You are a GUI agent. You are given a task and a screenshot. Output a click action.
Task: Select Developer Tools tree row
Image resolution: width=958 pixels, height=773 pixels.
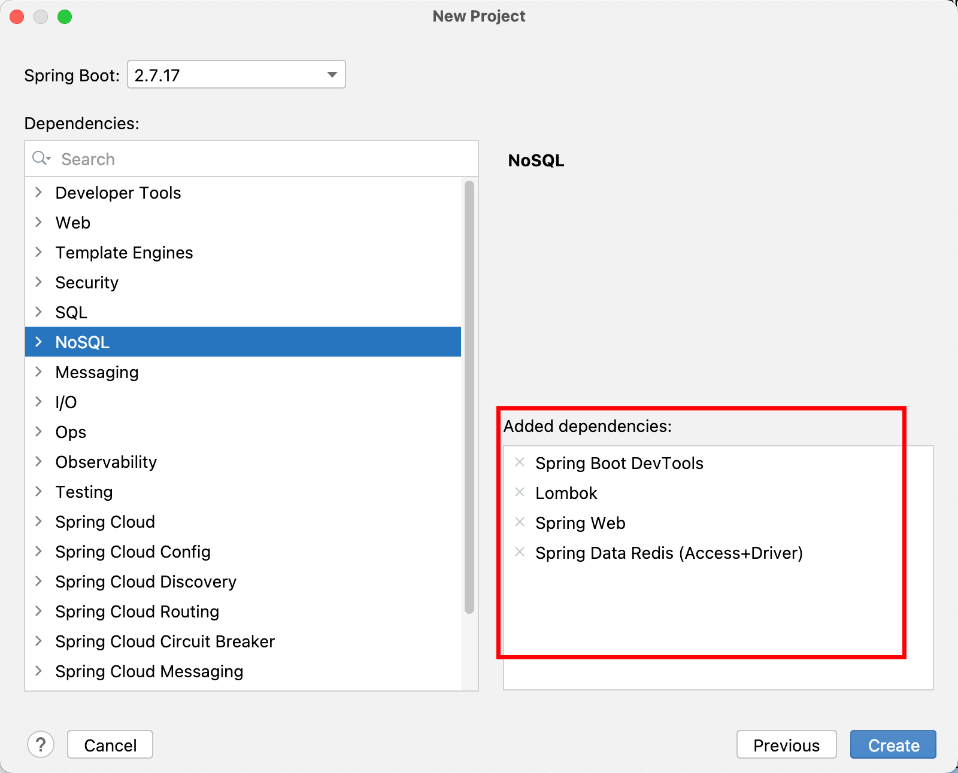pyautogui.click(x=243, y=192)
